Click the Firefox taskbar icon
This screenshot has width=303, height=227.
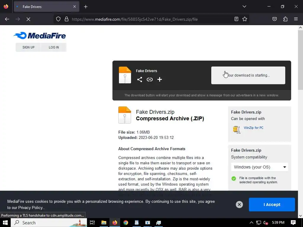pos(115,223)
